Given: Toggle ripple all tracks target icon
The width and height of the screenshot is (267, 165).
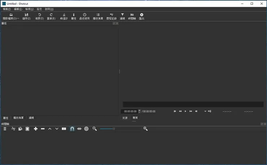Looking at the screenshot, I should coord(87,129).
